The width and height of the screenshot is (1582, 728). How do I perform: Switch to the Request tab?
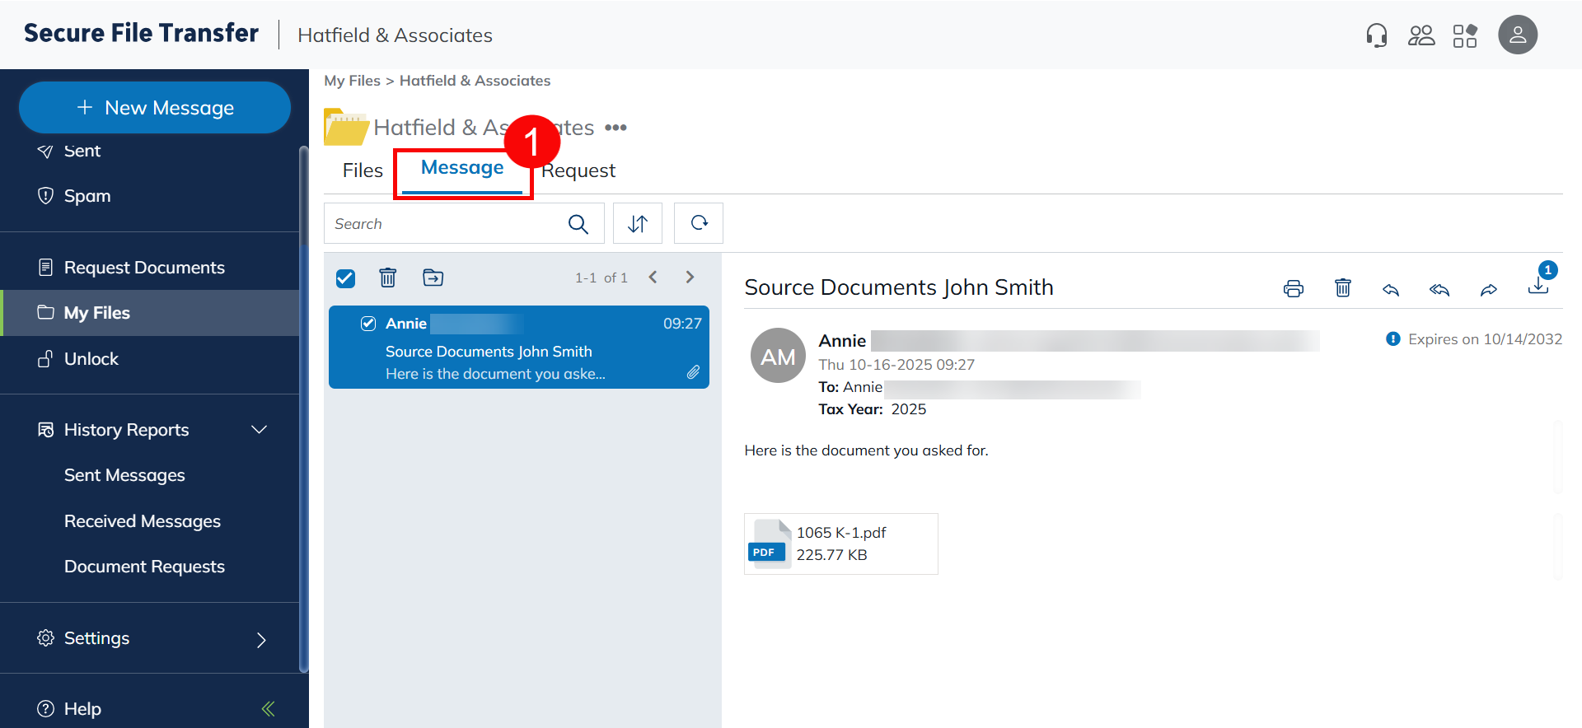(x=578, y=170)
